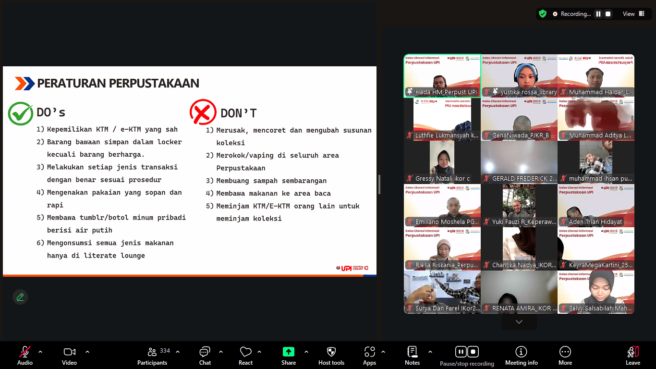Open the More options menu
This screenshot has height=369, width=656.
point(565,356)
